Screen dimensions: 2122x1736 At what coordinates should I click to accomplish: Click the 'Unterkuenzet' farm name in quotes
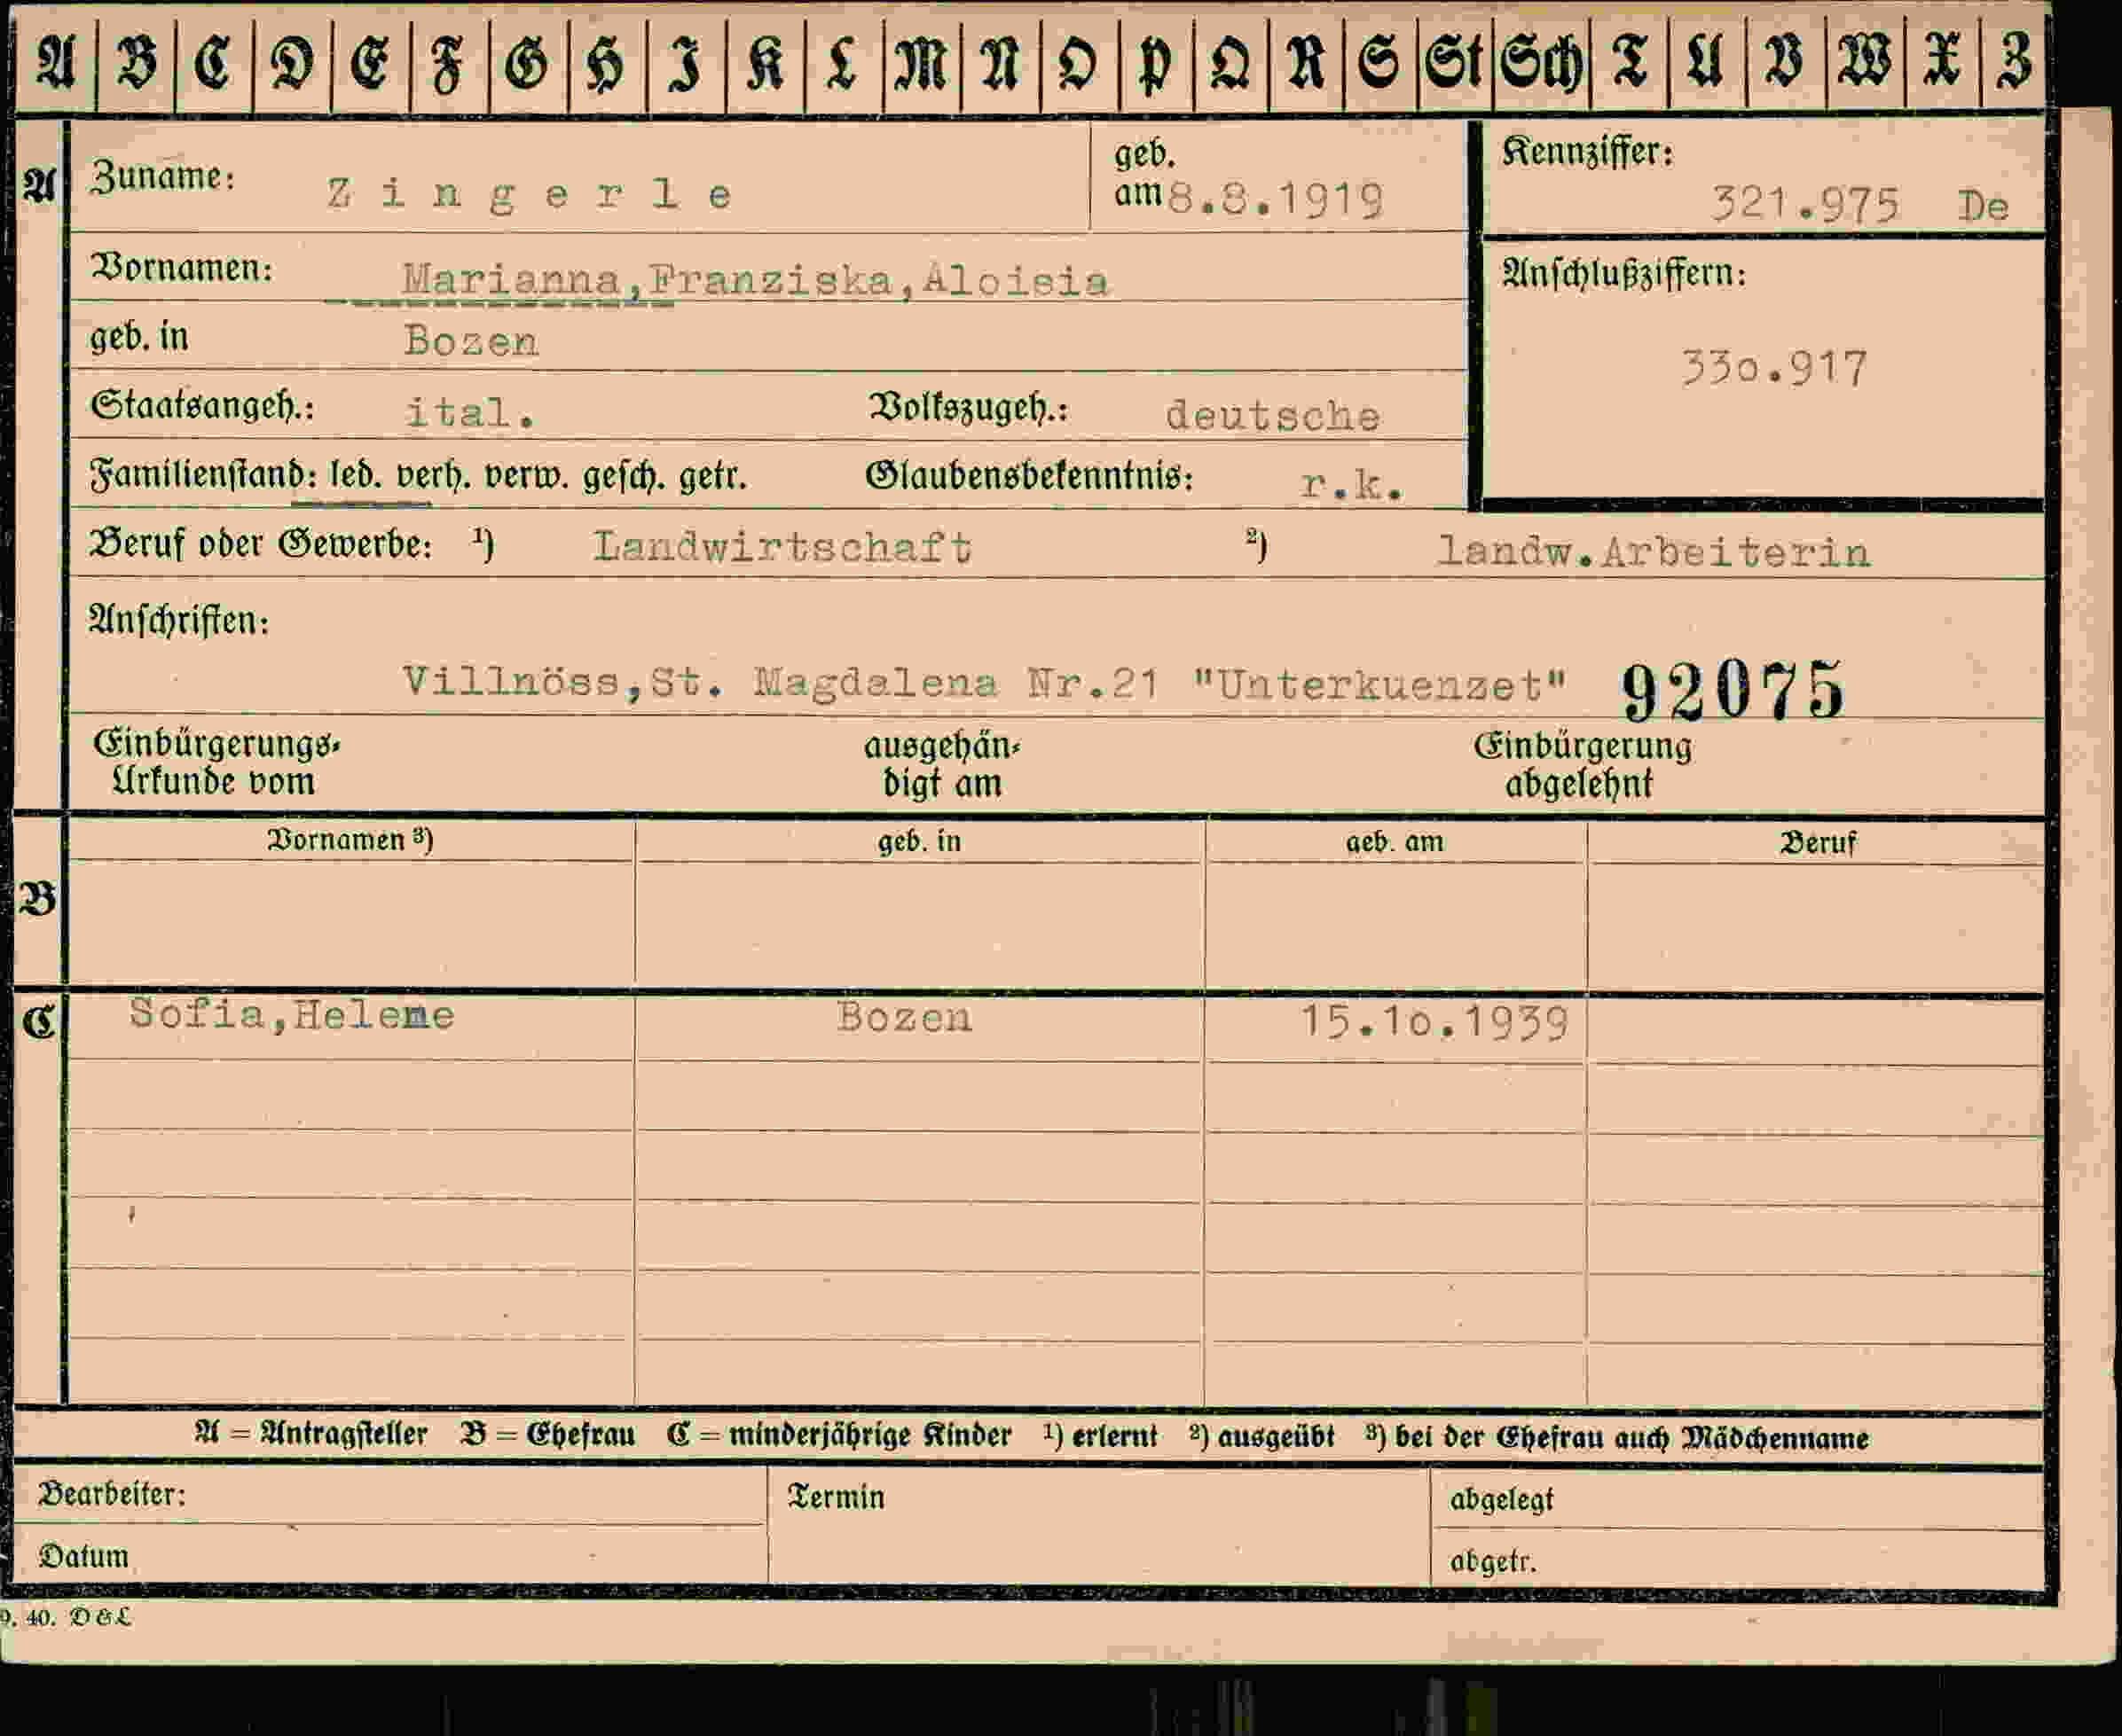point(1379,686)
